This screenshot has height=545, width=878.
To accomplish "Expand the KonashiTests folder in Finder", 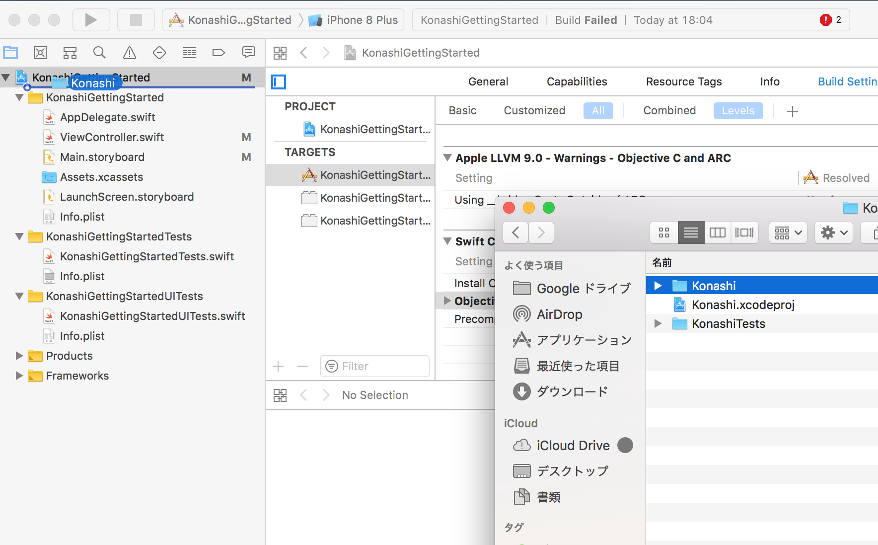I will point(658,324).
